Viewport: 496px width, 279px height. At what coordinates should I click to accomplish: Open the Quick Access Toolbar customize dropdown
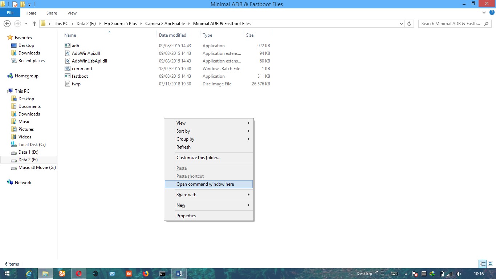tap(29, 4)
